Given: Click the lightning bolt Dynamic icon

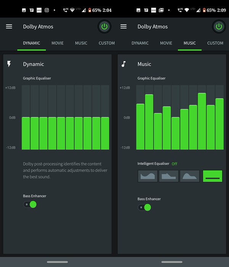Looking at the screenshot, I should tap(9, 64).
